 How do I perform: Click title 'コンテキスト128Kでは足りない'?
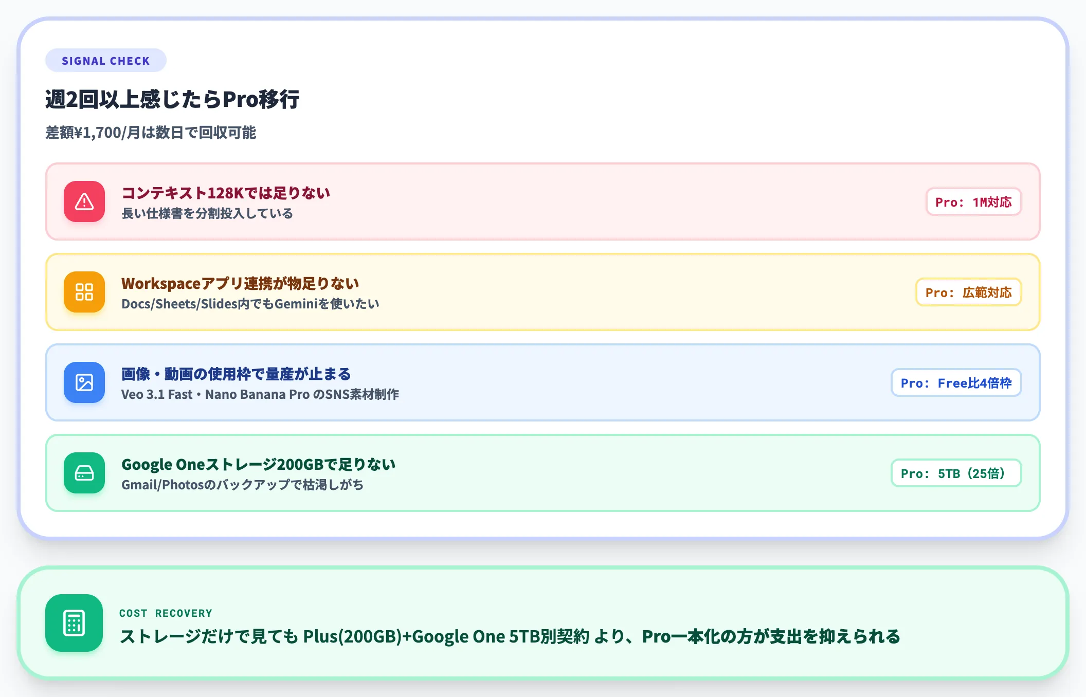pos(226,193)
